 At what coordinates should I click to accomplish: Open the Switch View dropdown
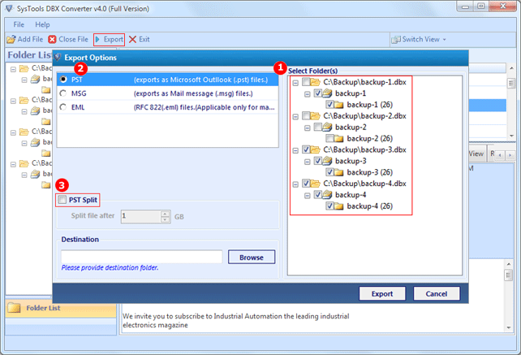[x=419, y=40]
